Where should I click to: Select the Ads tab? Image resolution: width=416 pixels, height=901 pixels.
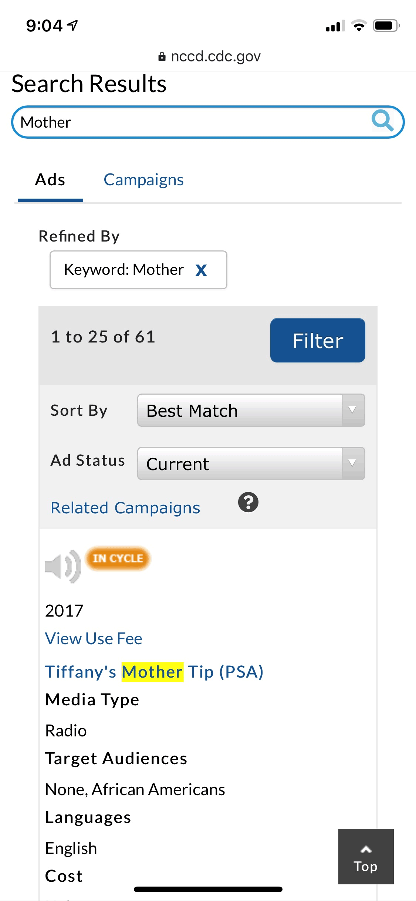point(50,180)
